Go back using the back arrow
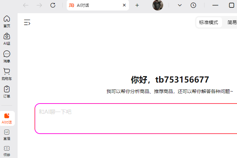The image size is (237, 158). click(26, 5)
